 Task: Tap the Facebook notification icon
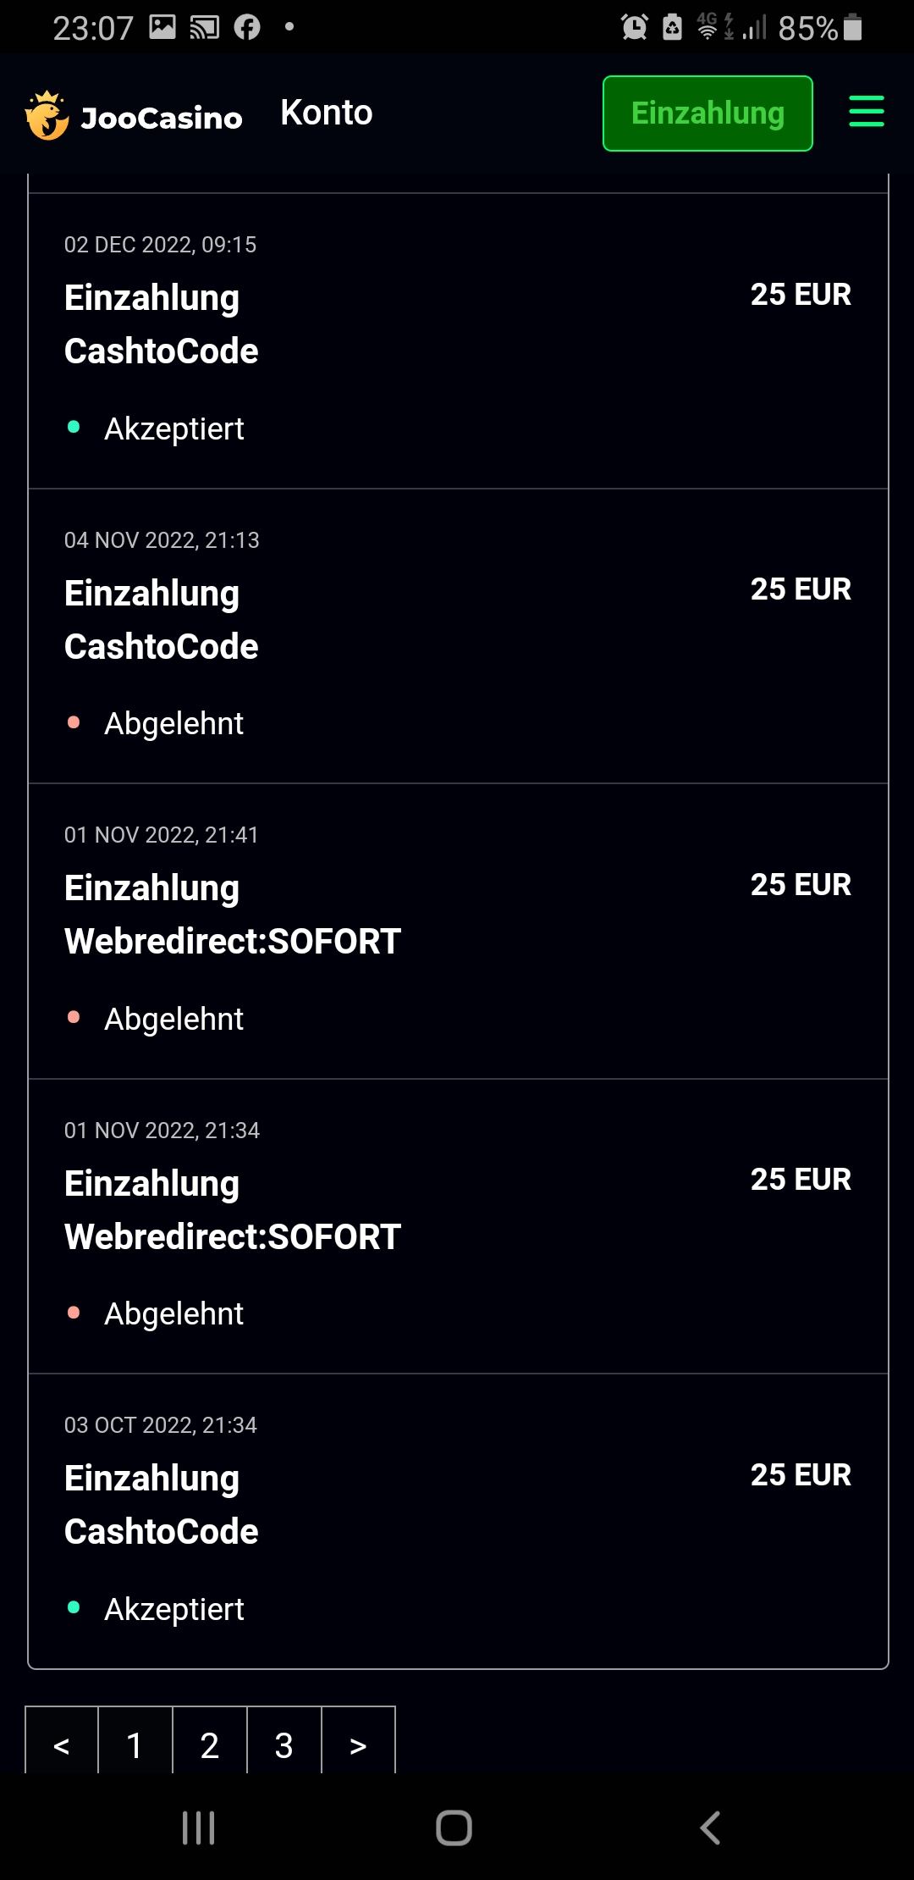247,27
